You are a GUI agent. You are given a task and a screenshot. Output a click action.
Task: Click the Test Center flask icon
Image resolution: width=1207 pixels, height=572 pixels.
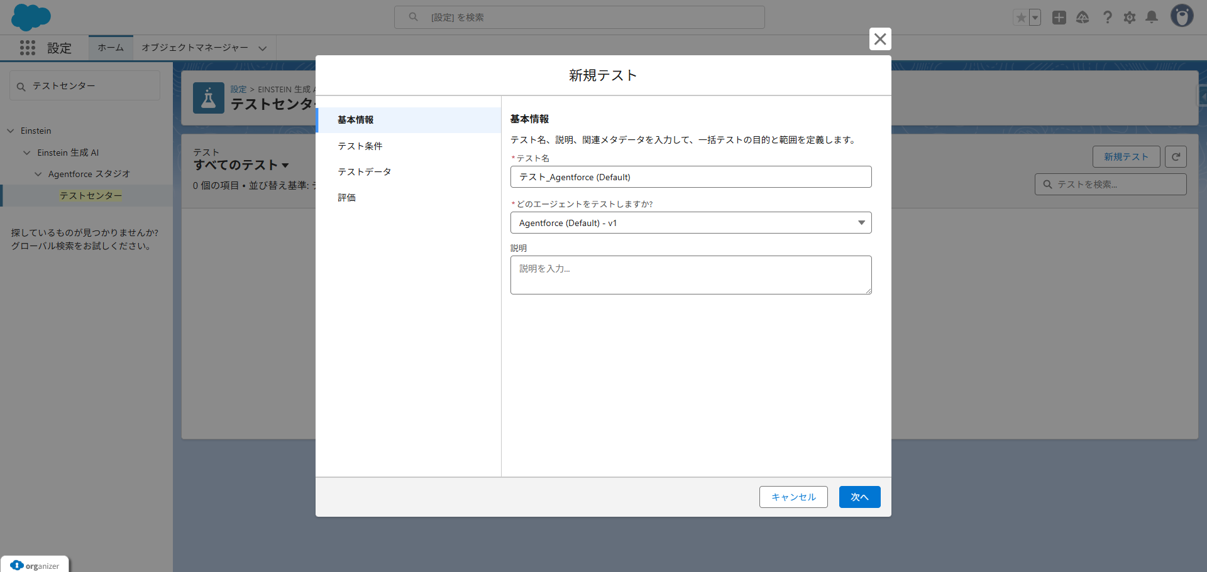click(x=209, y=98)
